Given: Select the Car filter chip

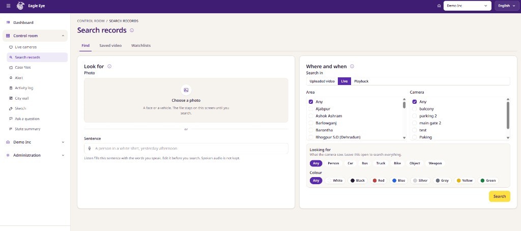Looking at the screenshot, I should [350, 163].
